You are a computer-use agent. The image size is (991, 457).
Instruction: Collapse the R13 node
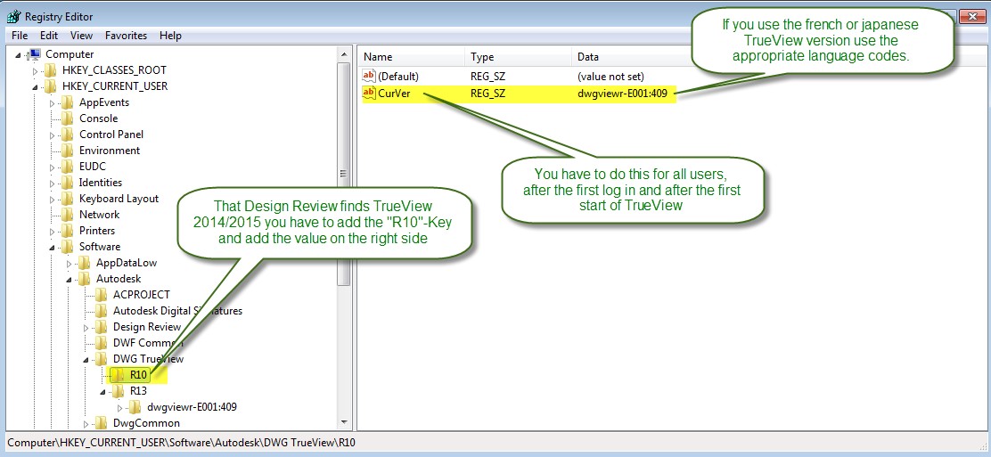click(103, 391)
